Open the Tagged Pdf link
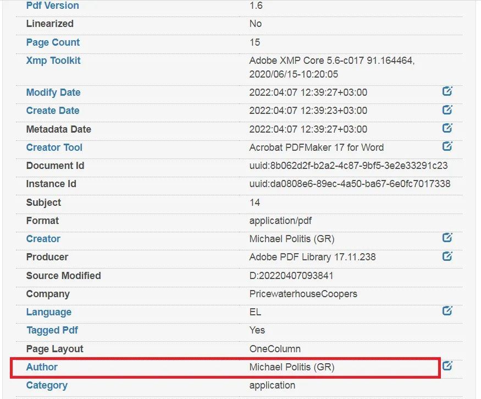 52,330
